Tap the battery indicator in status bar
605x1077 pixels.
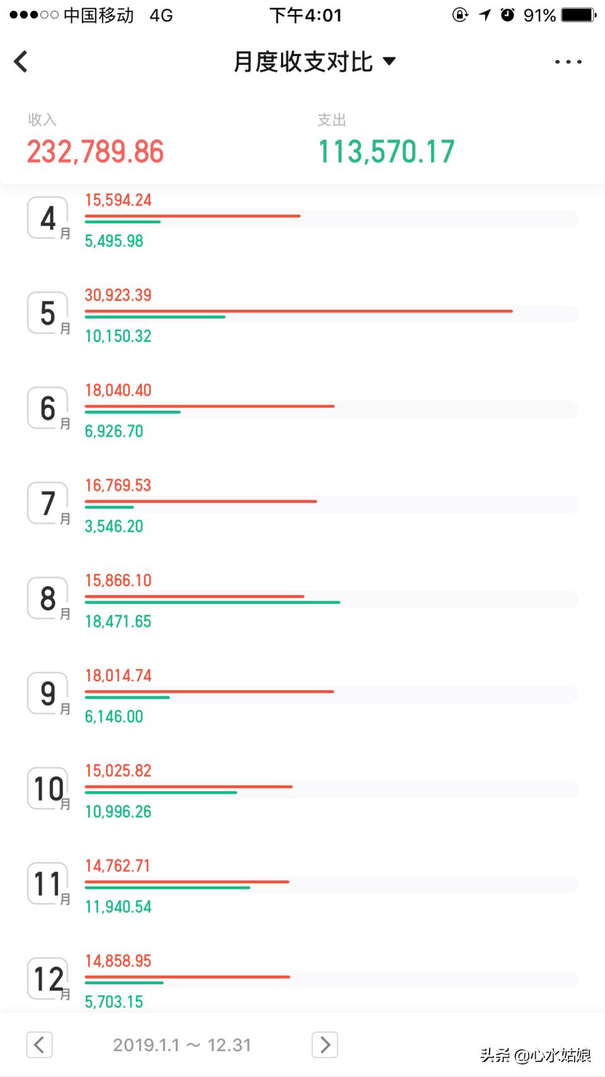(577, 15)
